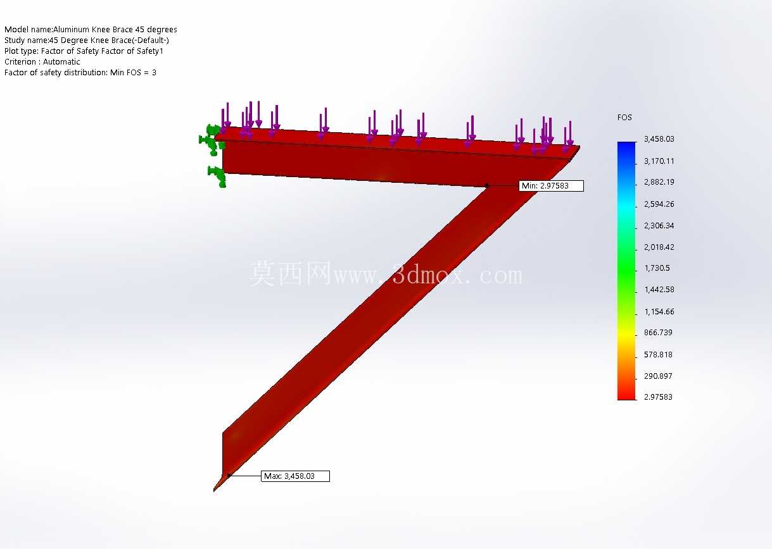This screenshot has height=549, width=772.
Task: Click legend value 2,882.19
Action: pyautogui.click(x=659, y=182)
